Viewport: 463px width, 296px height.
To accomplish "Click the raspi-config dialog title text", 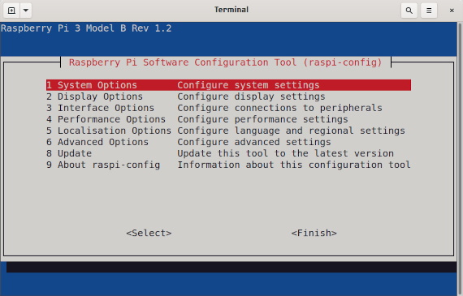I will point(225,62).
